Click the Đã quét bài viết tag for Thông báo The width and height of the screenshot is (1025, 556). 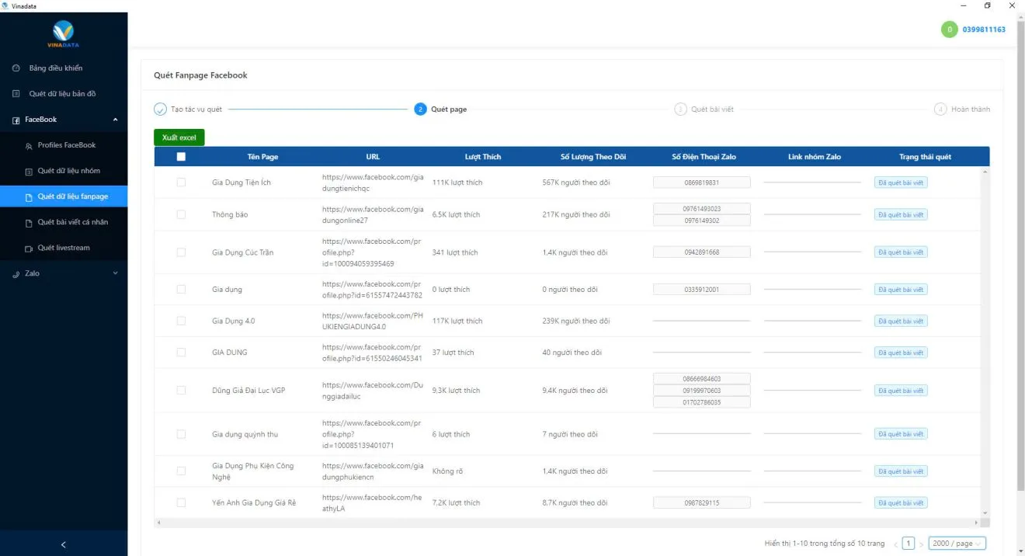tap(901, 214)
